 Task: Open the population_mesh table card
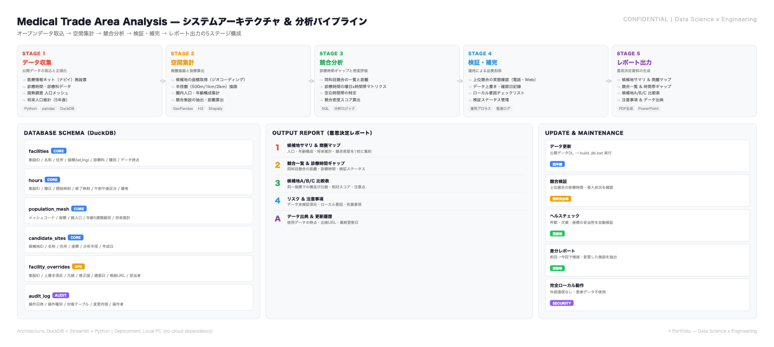tap(138, 211)
